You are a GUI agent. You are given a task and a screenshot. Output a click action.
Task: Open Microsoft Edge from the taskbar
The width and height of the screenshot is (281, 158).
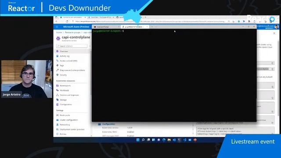point(164,140)
